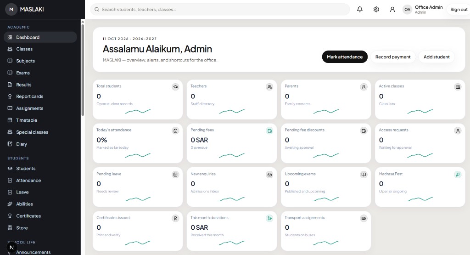
Task: Open Subjects in the sidebar
Action: point(40,61)
